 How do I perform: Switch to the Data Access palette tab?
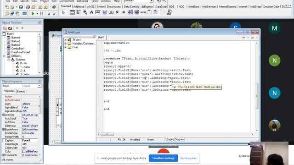[114, 6]
